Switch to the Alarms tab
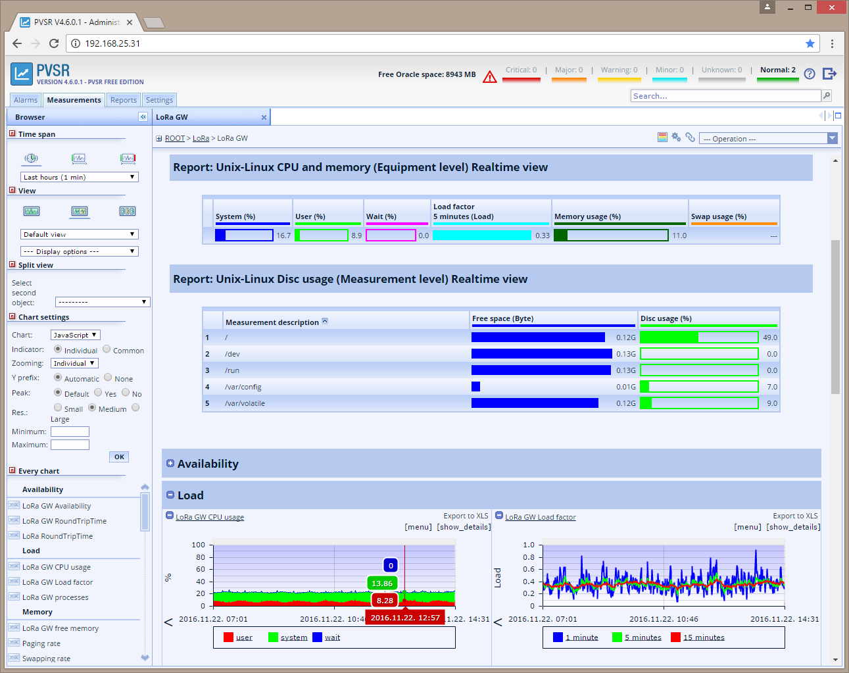 coord(26,100)
